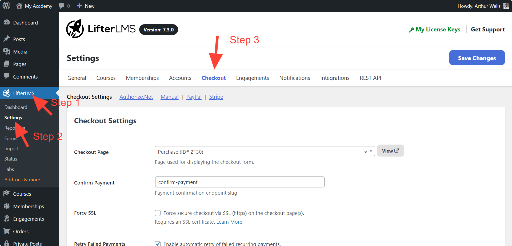Click the home icon for My Academy
Viewport: 512px width, 246px height.
(x=19, y=6)
